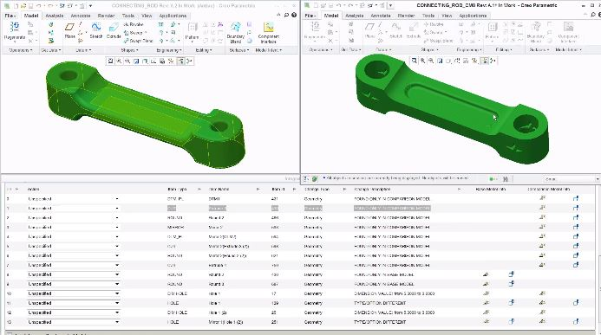The height and width of the screenshot is (335, 601).
Task: Click the Change Type column filter arrow
Action: coord(344,190)
